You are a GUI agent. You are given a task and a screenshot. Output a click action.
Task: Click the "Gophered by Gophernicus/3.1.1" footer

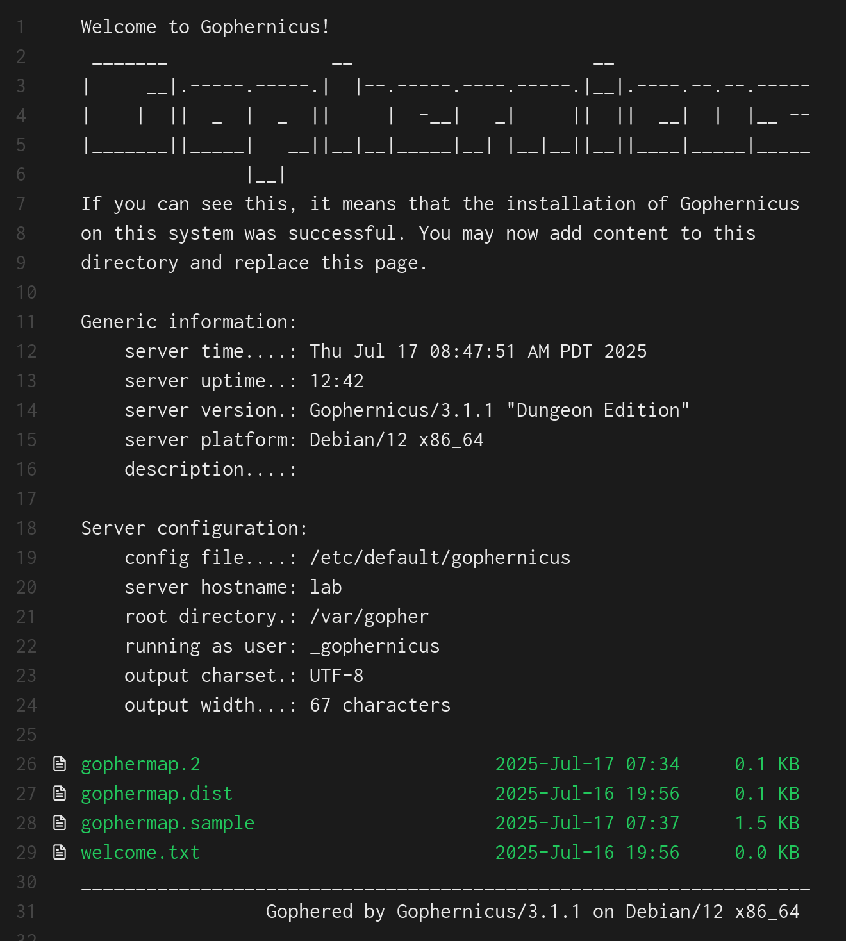point(423,912)
